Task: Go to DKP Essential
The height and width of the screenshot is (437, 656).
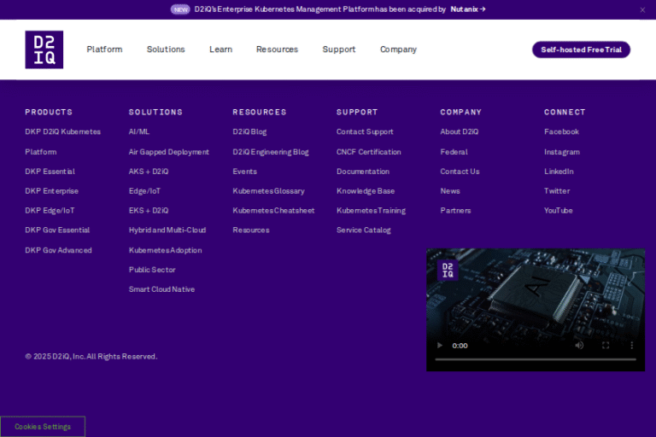Action: [x=50, y=172]
